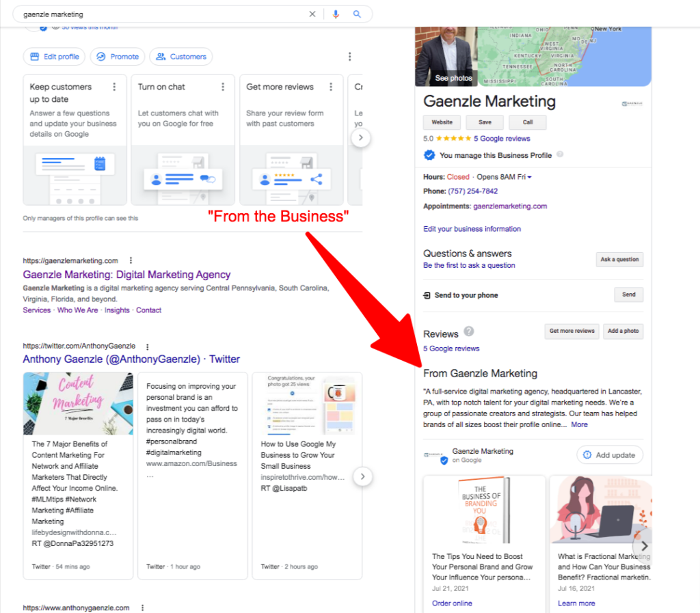The width and height of the screenshot is (700, 613).
Task: Open The Business of Branding You post image
Action: click(x=484, y=510)
